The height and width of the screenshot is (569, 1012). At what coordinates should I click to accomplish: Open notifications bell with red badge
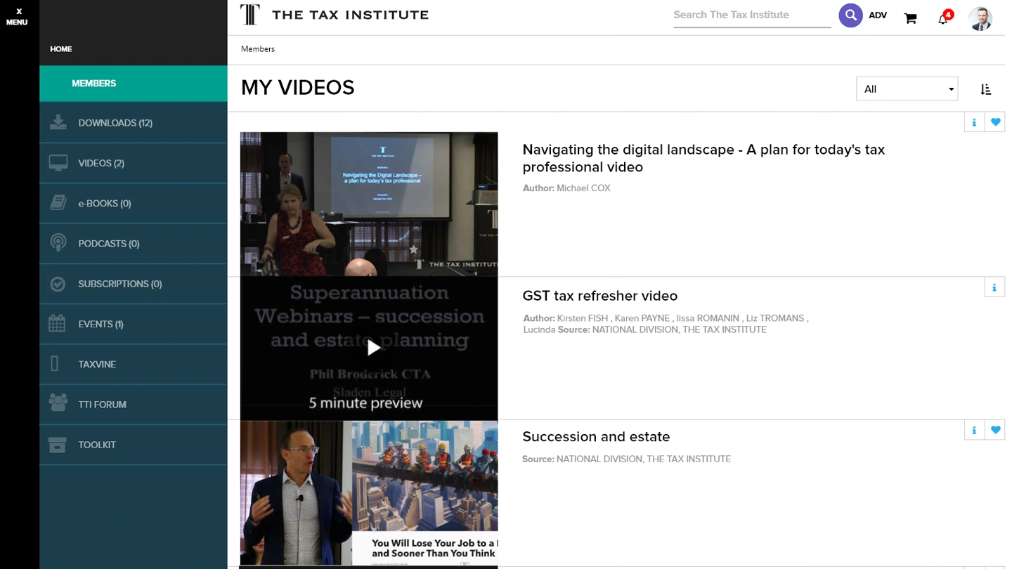point(945,18)
